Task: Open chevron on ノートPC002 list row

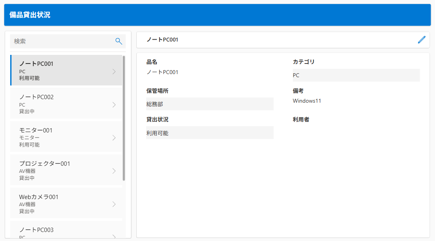Action: [x=114, y=105]
